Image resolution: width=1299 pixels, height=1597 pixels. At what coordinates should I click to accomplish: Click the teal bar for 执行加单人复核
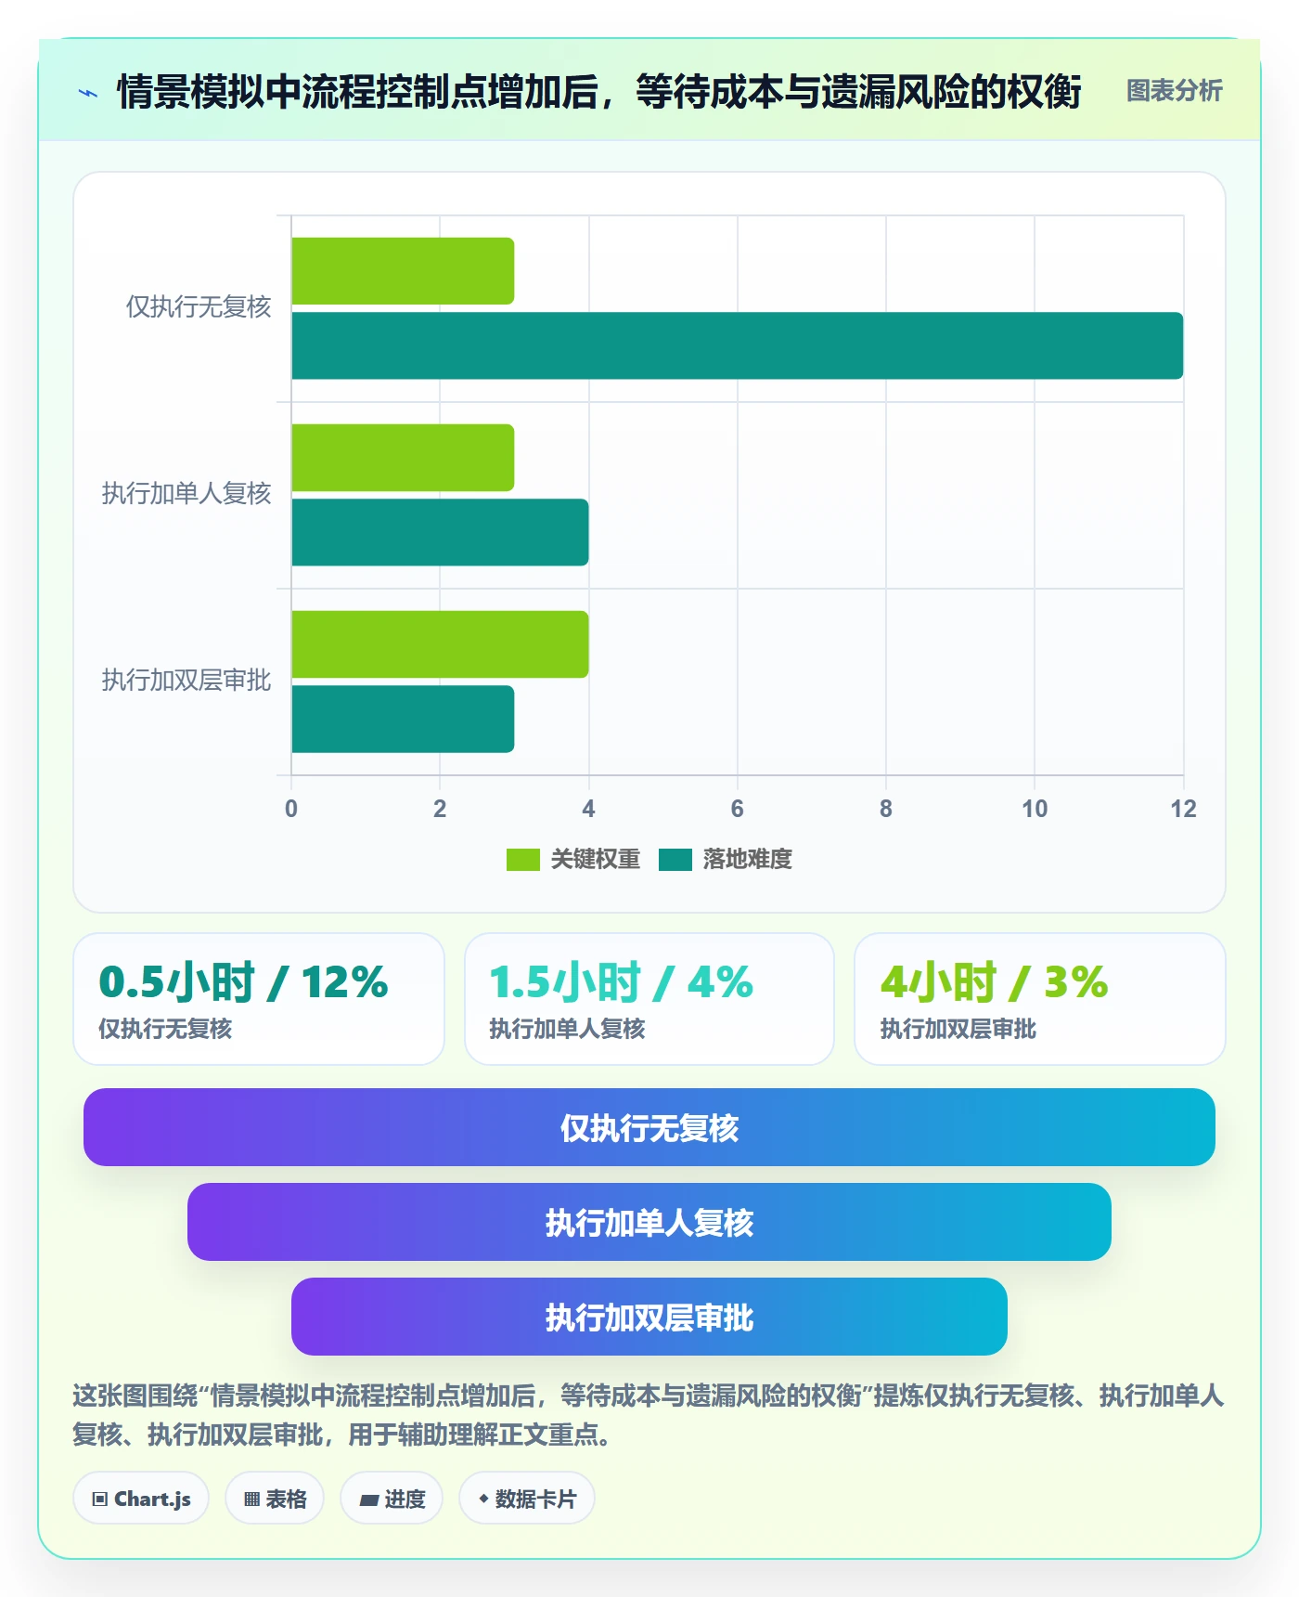click(440, 532)
